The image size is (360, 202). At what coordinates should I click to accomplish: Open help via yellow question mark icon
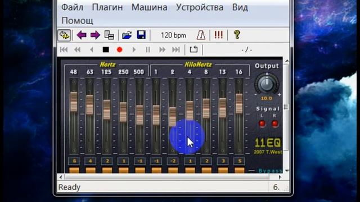pyautogui.click(x=237, y=35)
